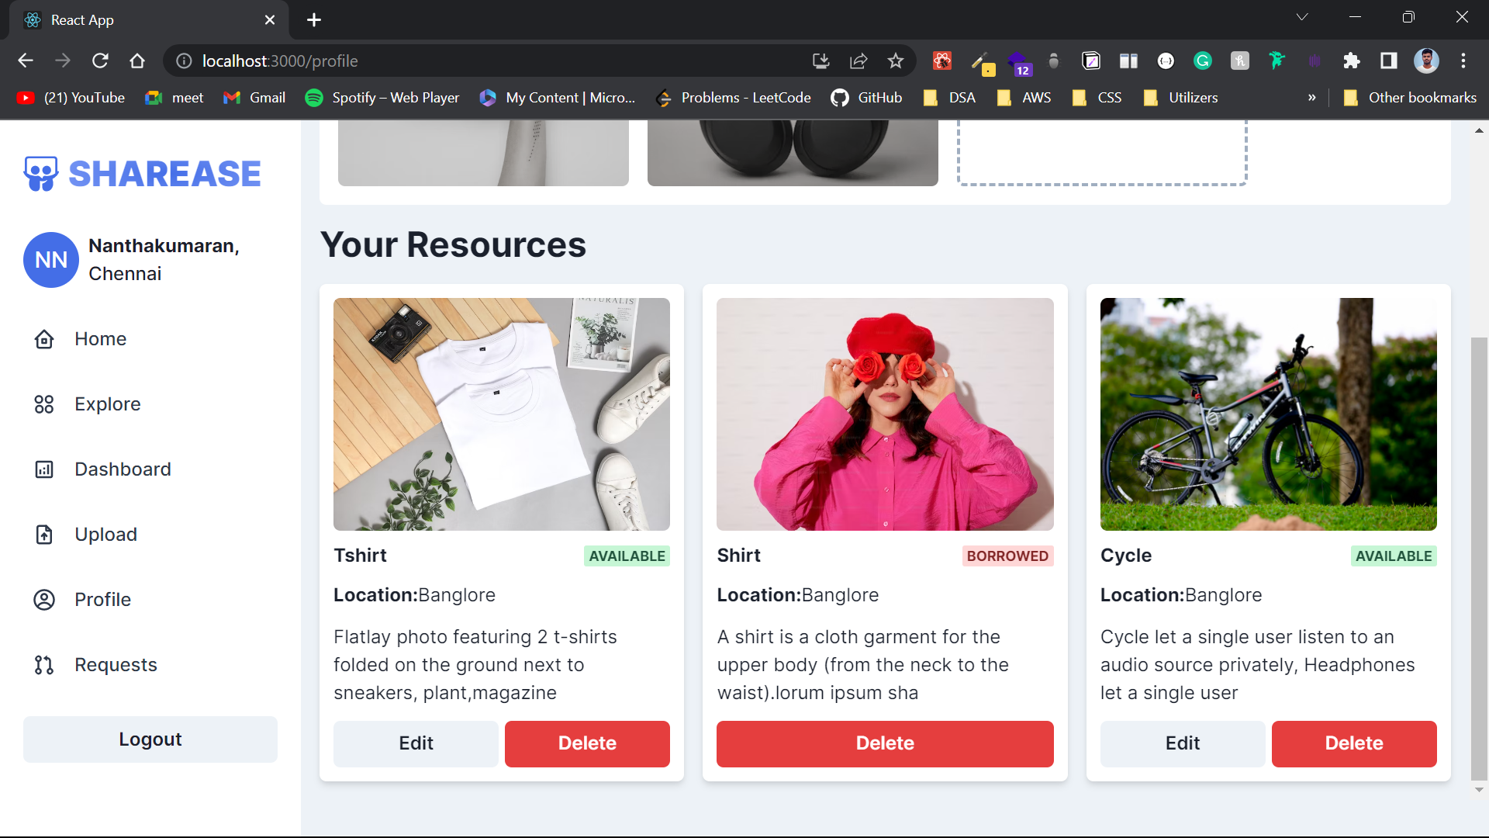The image size is (1489, 838).
Task: Delete the Shirt resource
Action: pos(885,743)
